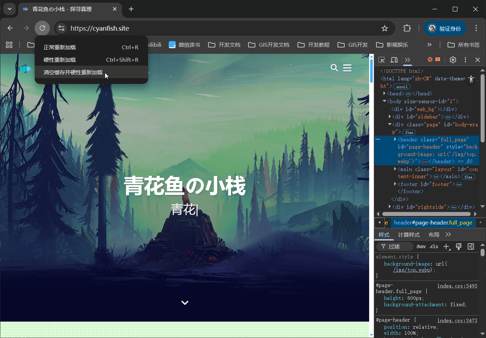Expand the div#sidebar node
The image size is (486, 338).
tap(390, 117)
